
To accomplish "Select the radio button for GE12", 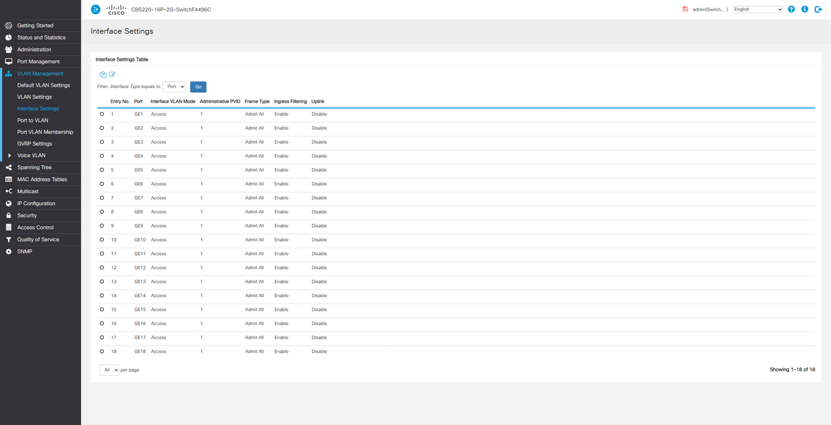I will (101, 268).
